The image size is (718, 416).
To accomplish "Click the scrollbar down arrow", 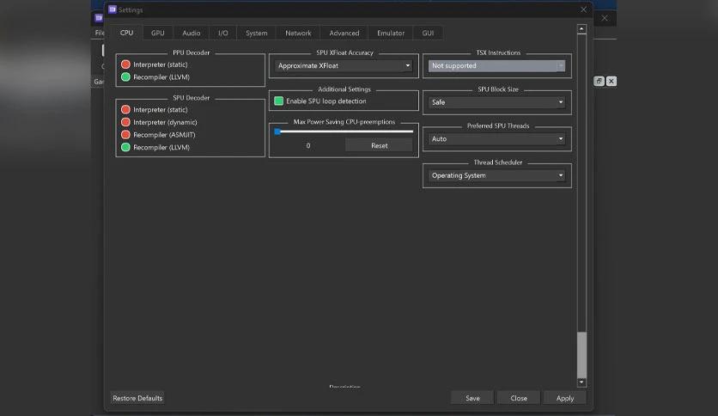I will [581, 382].
